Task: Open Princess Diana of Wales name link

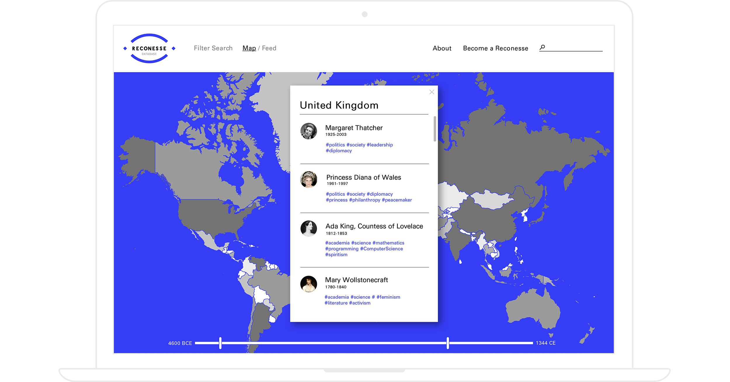Action: pyautogui.click(x=364, y=177)
